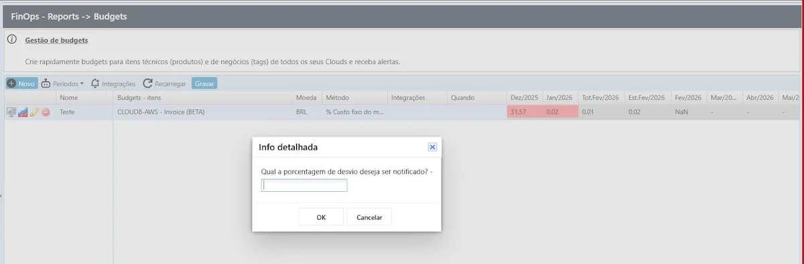This screenshot has width=804, height=264.
Task: Click the monitor dashboard icon in Teste row
Action: 11,112
